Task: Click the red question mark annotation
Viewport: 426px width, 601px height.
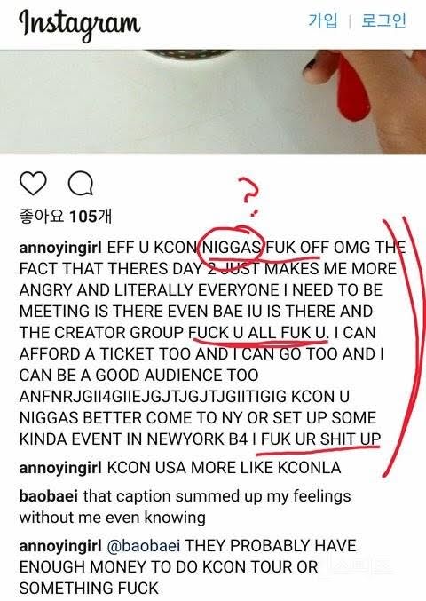Action: coord(249,196)
